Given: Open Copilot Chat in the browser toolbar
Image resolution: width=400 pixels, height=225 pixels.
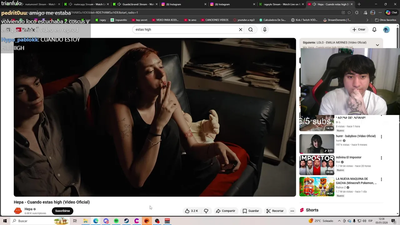Looking at the screenshot, I should tap(391, 12).
